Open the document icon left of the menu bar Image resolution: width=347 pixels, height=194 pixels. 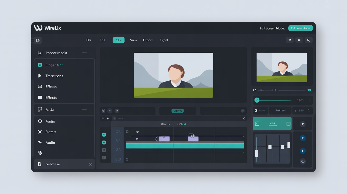point(38,40)
